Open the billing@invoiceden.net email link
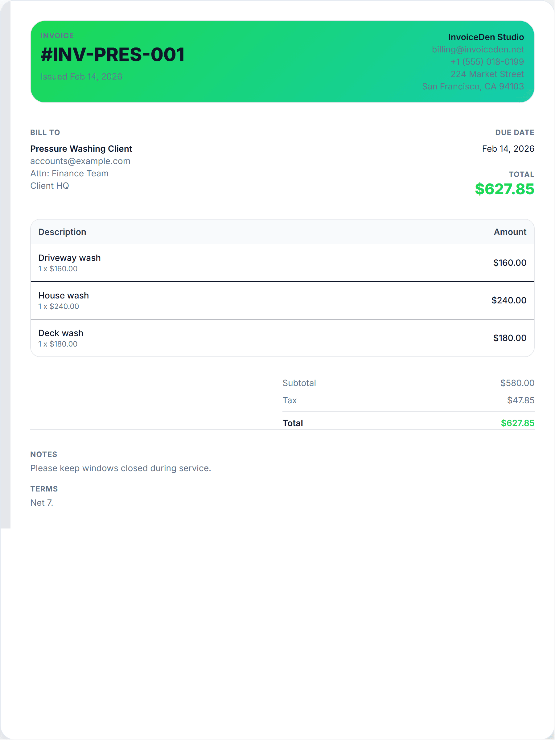 click(x=477, y=50)
